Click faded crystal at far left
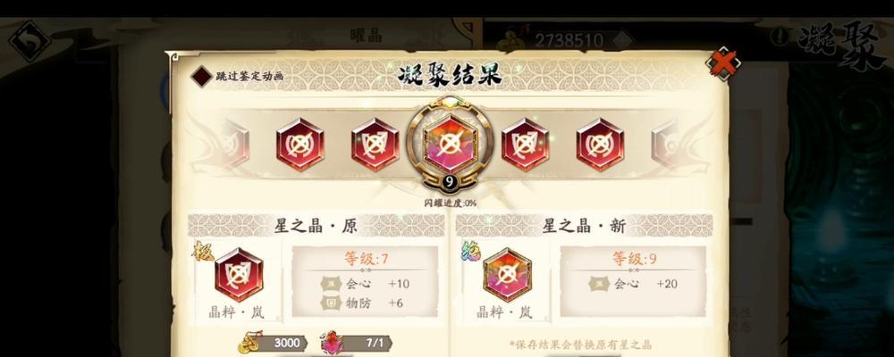Image resolution: width=894 pixels, height=357 pixels. [x=232, y=144]
